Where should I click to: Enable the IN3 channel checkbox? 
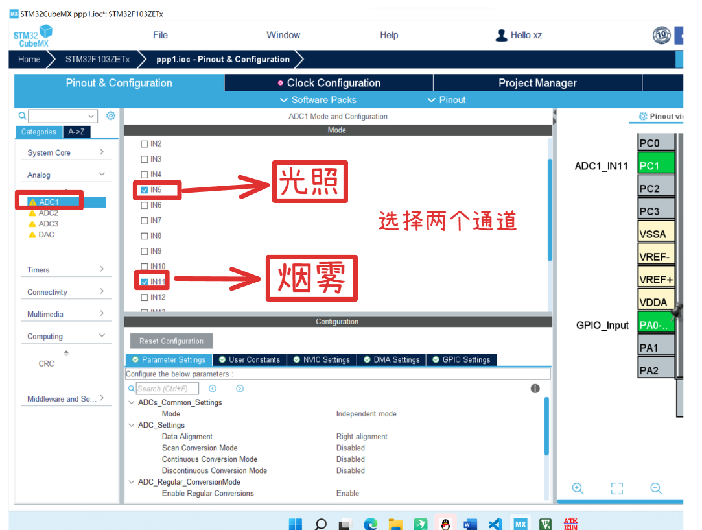pyautogui.click(x=144, y=159)
